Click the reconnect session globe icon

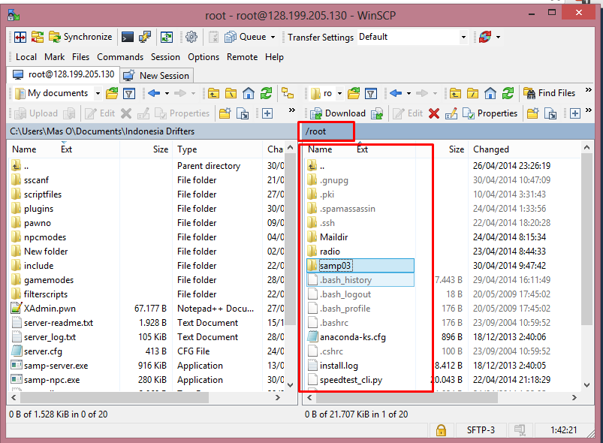[x=485, y=37]
